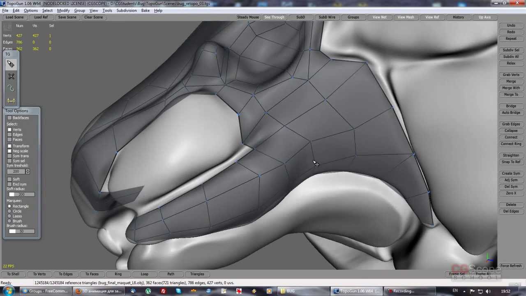Open the Bake menu
This screenshot has width=526, height=296.
pyautogui.click(x=145, y=11)
